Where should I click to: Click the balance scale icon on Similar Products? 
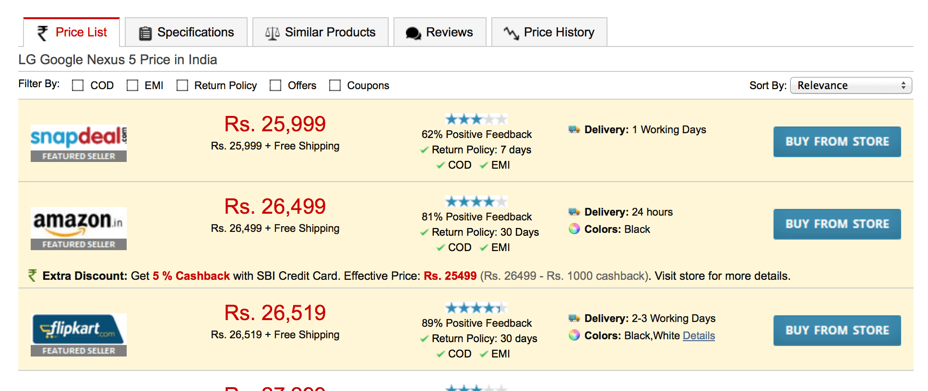coord(272,33)
